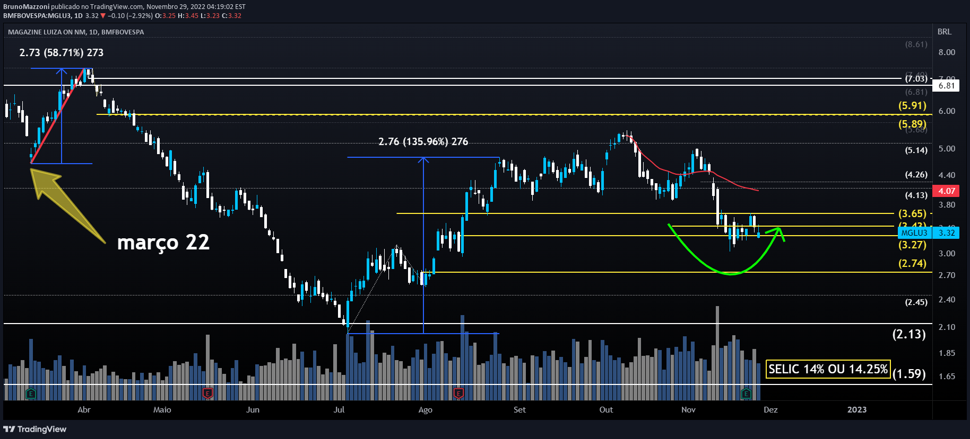Click the (4.13) level label
Image resolution: width=970 pixels, height=439 pixels.
pos(916,195)
